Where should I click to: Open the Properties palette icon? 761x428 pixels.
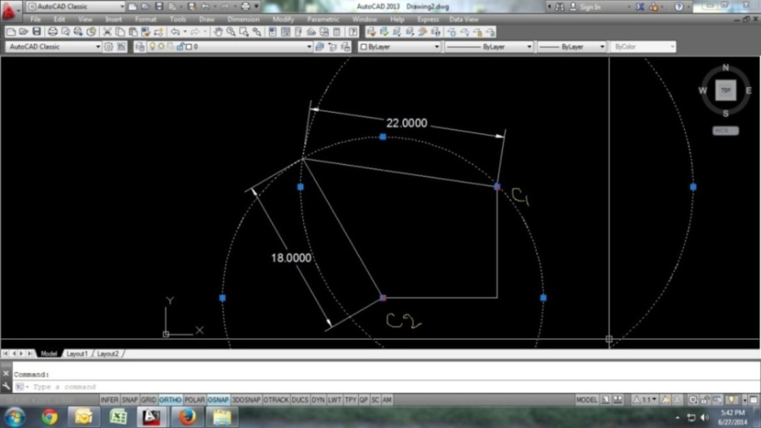click(x=272, y=31)
